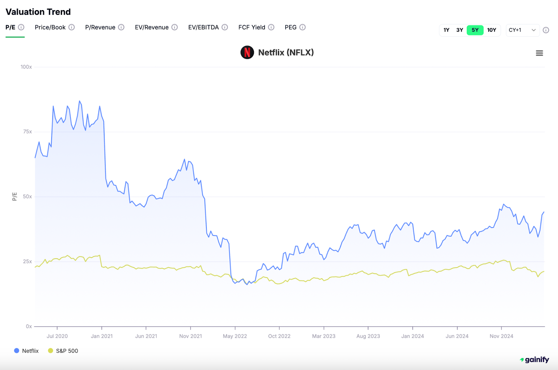Viewport: 558px width, 370px height.
Task: Toggle S&P 500 series in legend
Action: [x=63, y=351]
